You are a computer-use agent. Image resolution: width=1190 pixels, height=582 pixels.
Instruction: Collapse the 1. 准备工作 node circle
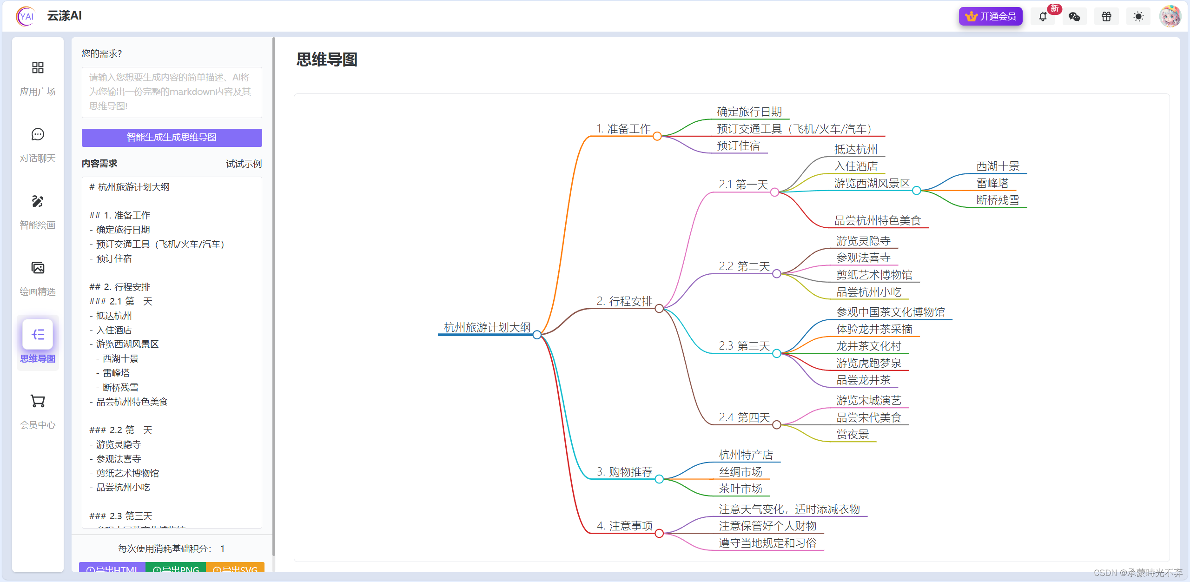[657, 136]
